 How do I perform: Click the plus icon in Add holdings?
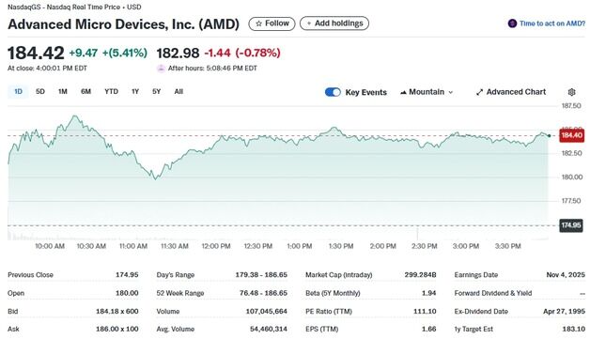tap(309, 23)
